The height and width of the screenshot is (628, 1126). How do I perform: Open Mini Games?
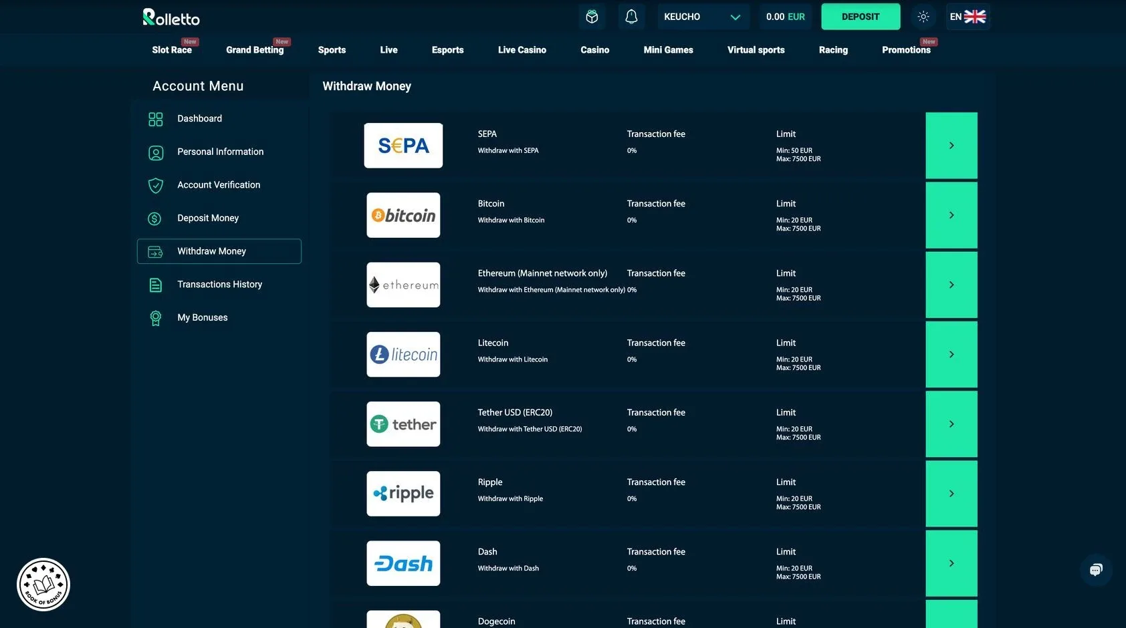click(668, 49)
